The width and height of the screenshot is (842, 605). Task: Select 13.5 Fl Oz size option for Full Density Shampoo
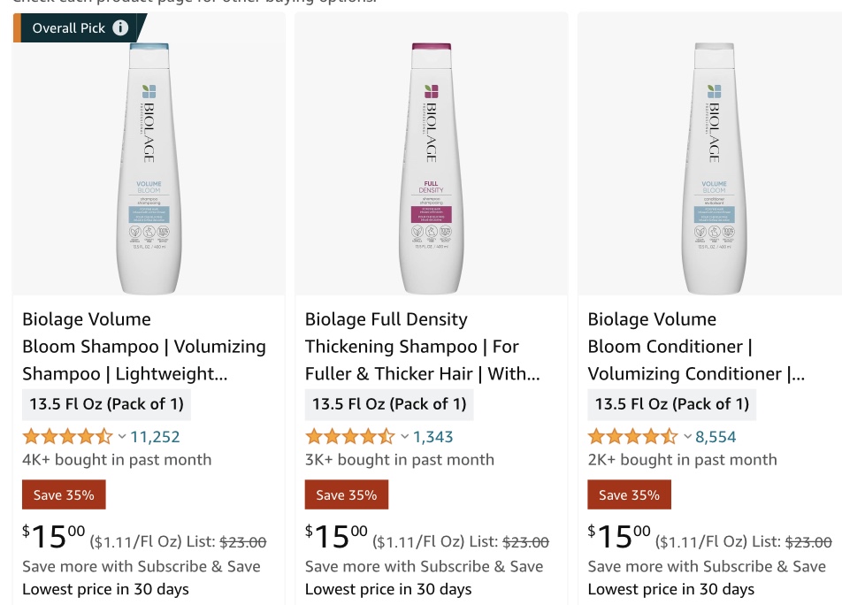(389, 404)
